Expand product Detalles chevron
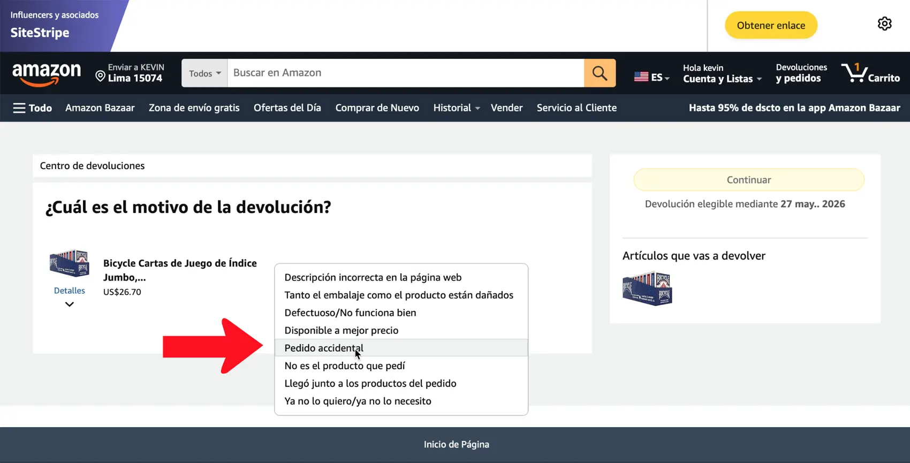The image size is (910, 463). [70, 304]
